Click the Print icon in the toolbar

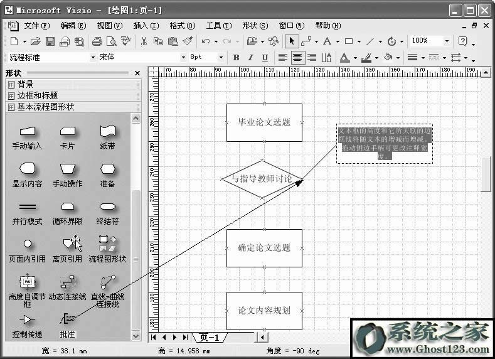(x=97, y=41)
